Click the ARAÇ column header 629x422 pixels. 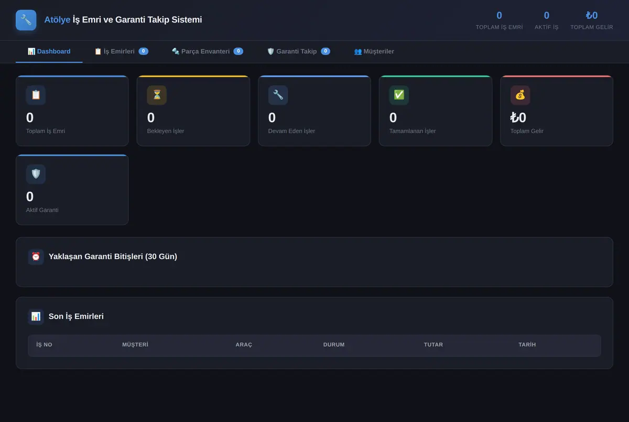(x=244, y=345)
